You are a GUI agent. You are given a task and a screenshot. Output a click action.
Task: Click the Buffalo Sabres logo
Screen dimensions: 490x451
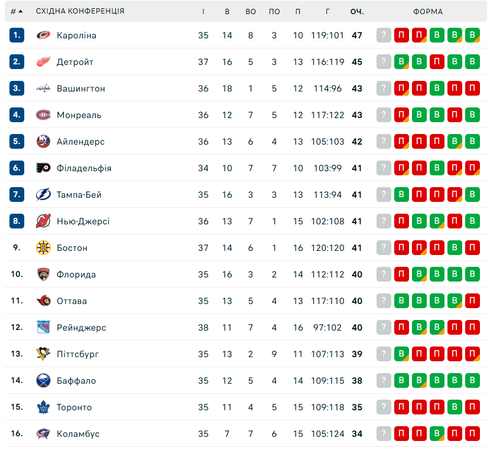coord(43,381)
